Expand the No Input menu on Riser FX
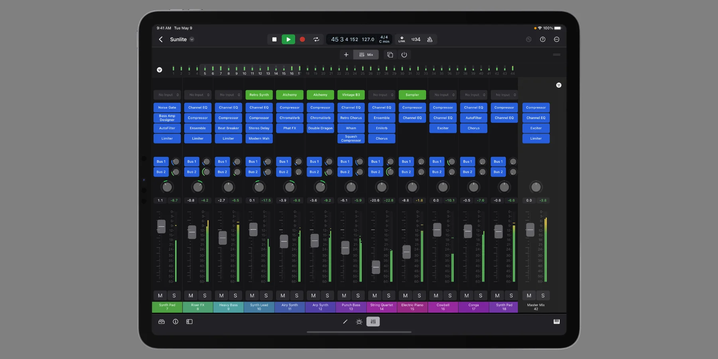The height and width of the screenshot is (359, 718). 198,95
